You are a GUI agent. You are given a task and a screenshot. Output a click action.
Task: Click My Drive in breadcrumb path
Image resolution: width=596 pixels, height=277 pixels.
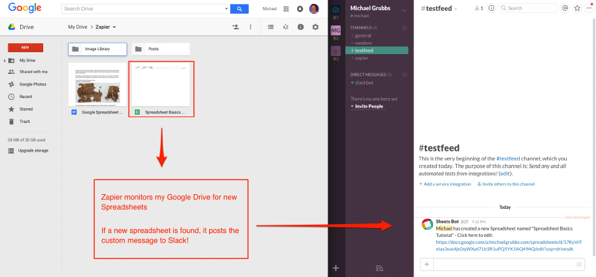[x=77, y=27]
